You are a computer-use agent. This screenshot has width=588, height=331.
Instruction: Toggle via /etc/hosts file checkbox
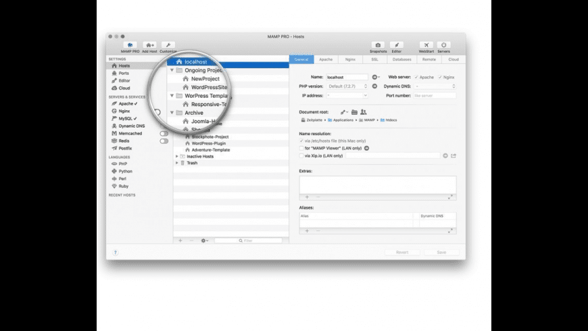301,141
